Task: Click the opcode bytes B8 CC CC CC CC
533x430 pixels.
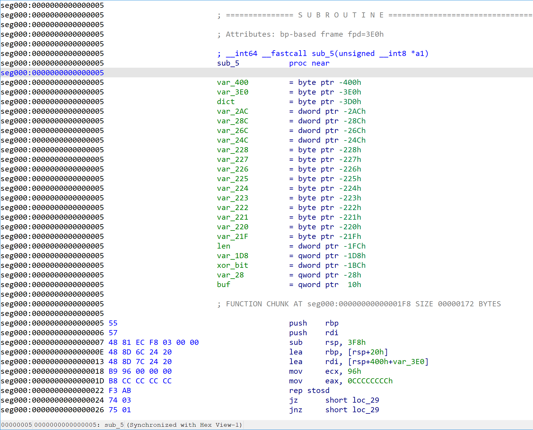Action: [140, 381]
